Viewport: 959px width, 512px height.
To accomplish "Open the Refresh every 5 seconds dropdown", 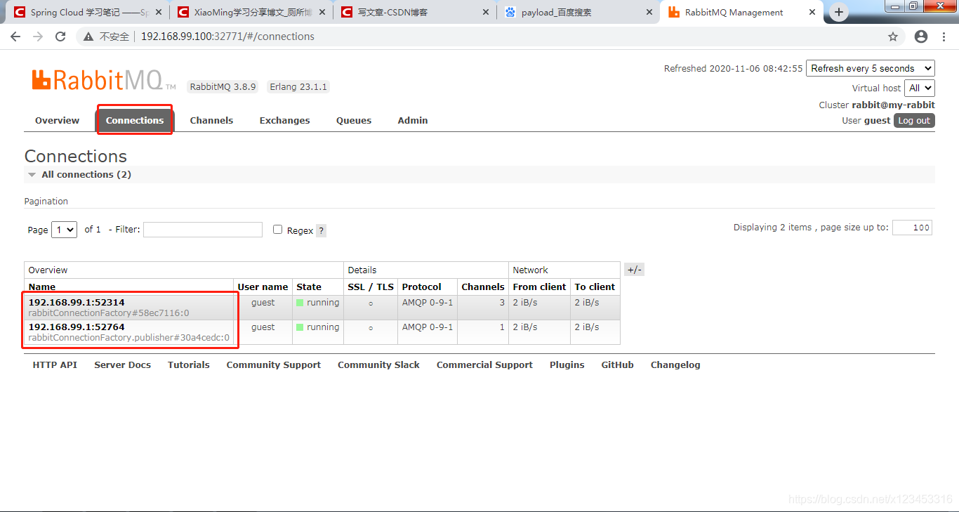I will [x=871, y=68].
